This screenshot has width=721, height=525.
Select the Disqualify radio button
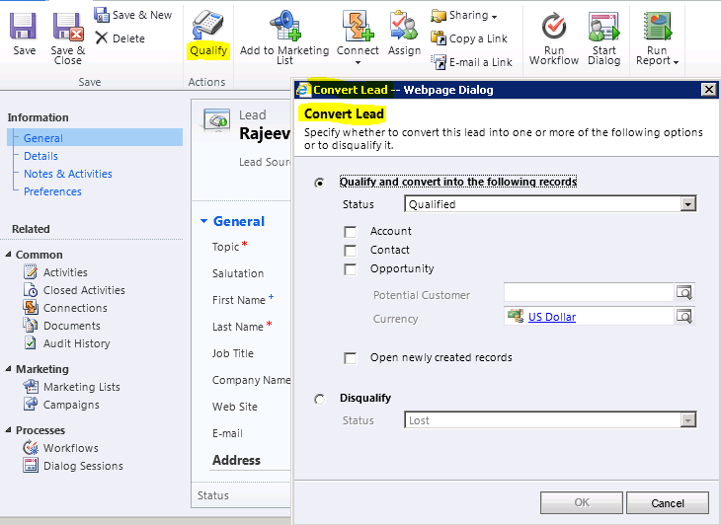click(x=319, y=399)
